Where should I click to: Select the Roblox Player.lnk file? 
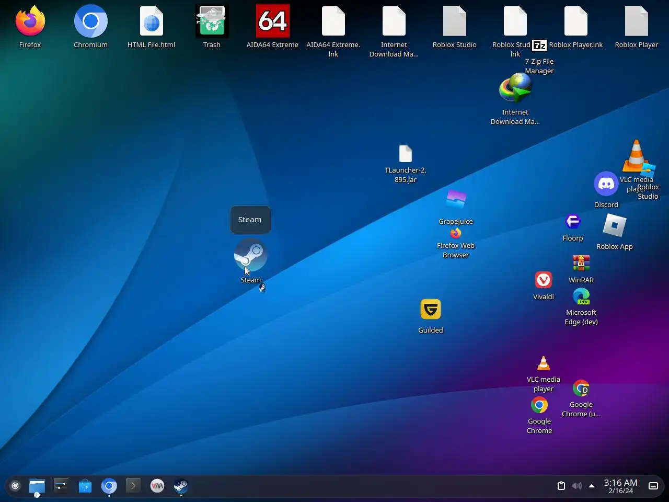(576, 21)
